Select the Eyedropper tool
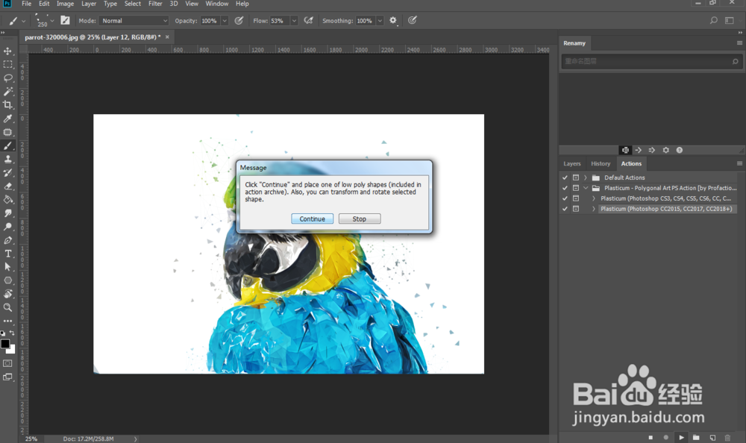This screenshot has width=746, height=443. pyautogui.click(x=7, y=119)
